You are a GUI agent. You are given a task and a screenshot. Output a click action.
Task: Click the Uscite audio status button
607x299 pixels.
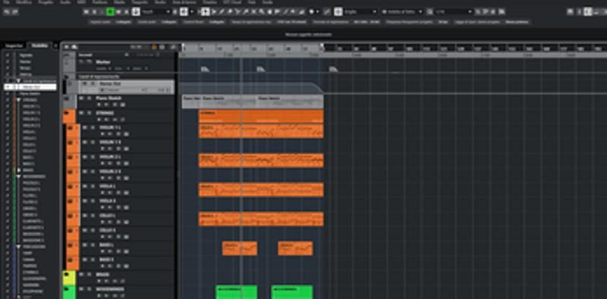point(146,22)
